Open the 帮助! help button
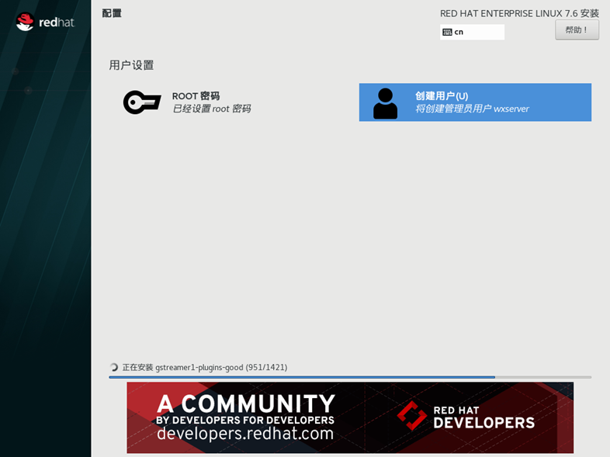The height and width of the screenshot is (457, 610). 577,30
